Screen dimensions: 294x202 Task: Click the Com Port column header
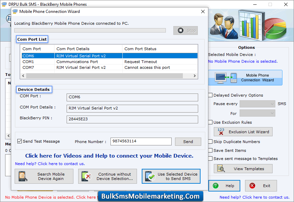point(37,49)
